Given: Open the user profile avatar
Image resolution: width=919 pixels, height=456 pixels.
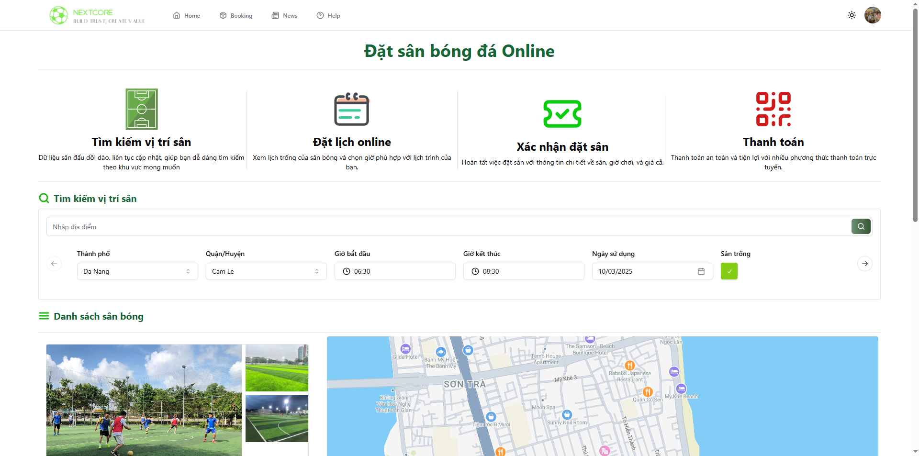Looking at the screenshot, I should click(x=872, y=15).
